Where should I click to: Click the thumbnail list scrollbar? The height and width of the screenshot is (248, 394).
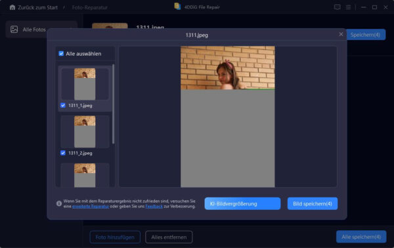(114, 104)
